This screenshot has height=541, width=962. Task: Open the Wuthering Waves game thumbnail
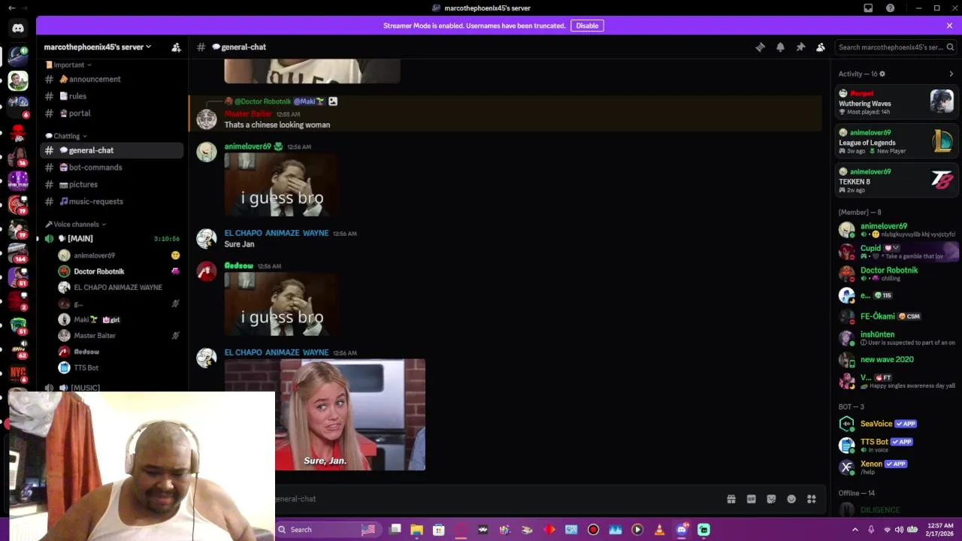942,101
